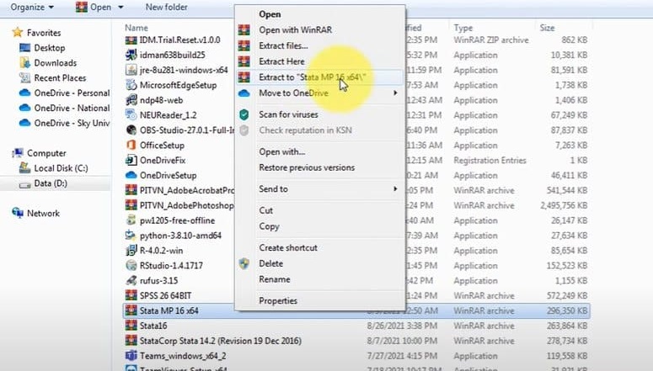This screenshot has height=371, width=653.
Task: Click the WinRAR icon beside Extract files
Action: point(244,45)
